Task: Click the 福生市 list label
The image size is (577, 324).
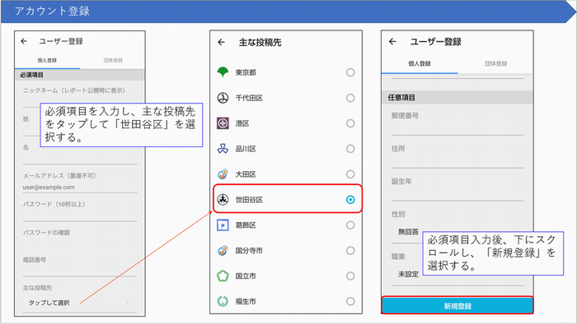Action: click(x=246, y=301)
